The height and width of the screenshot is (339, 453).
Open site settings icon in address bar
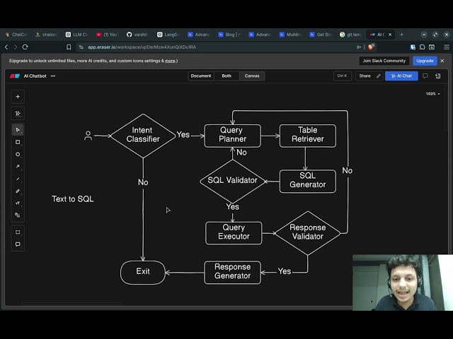click(81, 47)
